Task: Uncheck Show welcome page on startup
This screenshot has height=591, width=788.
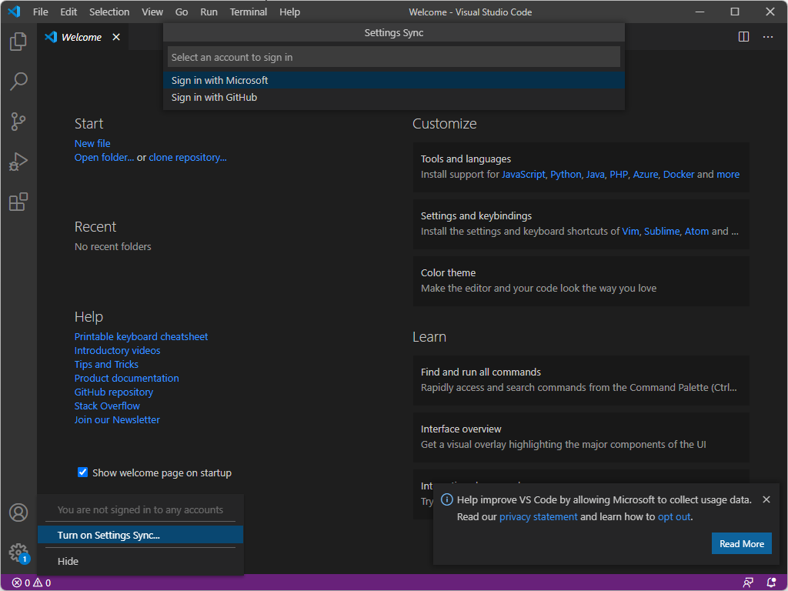Action: (83, 472)
